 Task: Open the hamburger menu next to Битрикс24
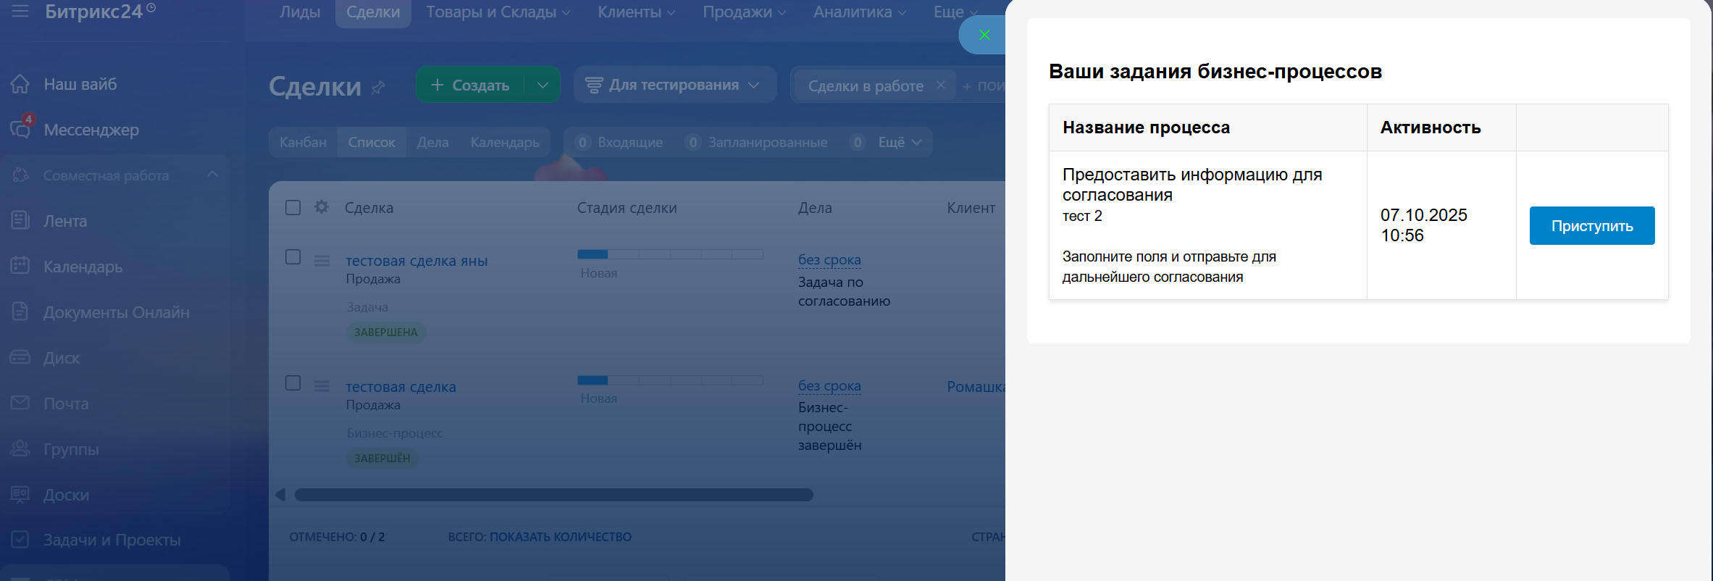pos(20,11)
